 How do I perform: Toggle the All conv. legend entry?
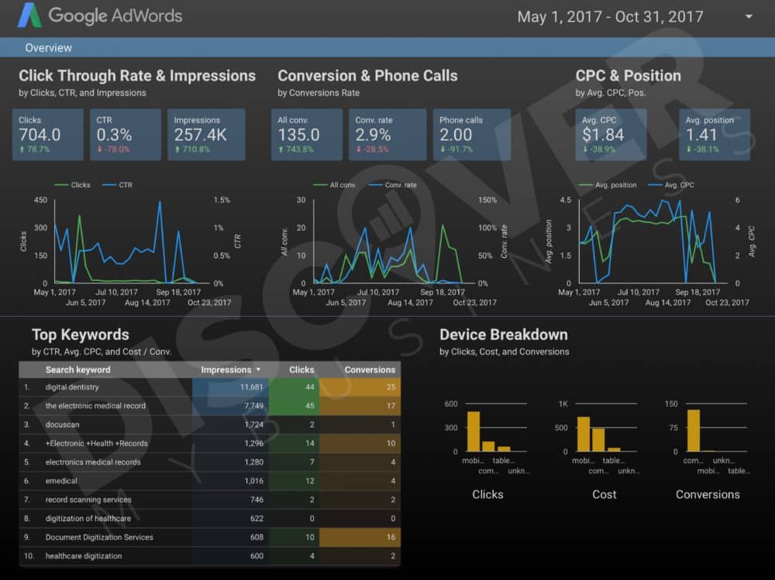(335, 185)
